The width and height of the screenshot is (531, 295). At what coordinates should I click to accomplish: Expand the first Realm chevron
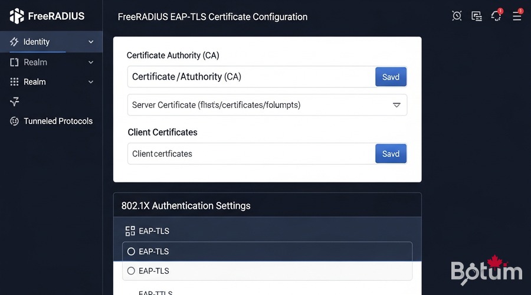91,63
